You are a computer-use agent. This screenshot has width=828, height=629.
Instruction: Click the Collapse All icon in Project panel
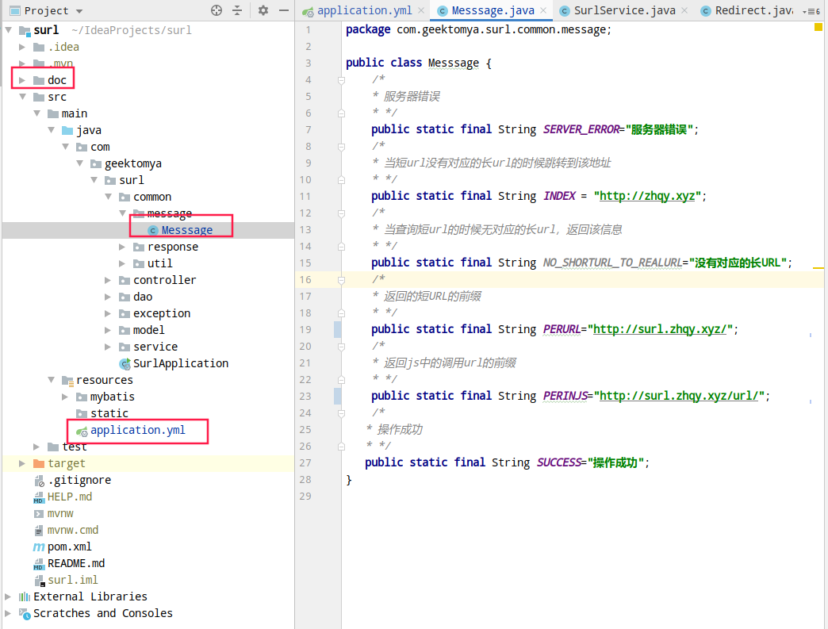tap(237, 10)
